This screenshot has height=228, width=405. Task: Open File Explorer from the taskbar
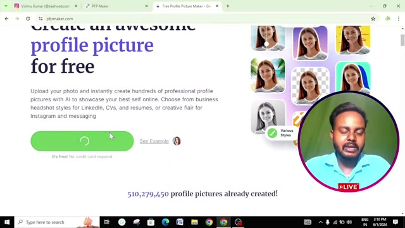coord(194,222)
